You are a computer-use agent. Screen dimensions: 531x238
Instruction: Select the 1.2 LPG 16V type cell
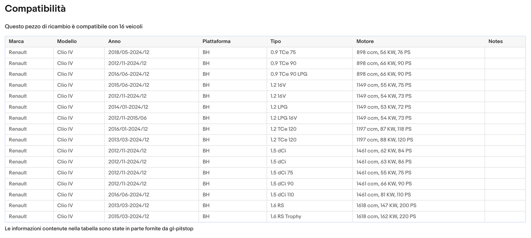tap(284, 118)
